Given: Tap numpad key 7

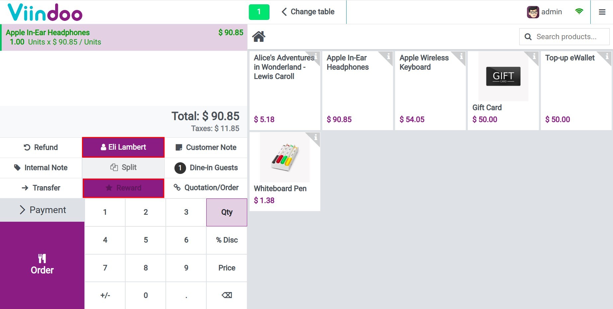Looking at the screenshot, I should [105, 268].
